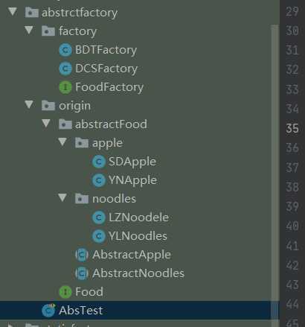
Task: Click the BDTFactory class icon
Action: coord(65,50)
